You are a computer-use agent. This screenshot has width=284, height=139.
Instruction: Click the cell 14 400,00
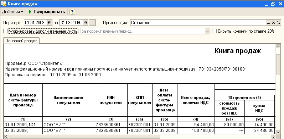(259, 124)
